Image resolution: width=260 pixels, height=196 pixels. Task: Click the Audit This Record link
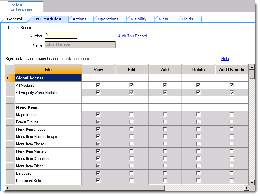(x=132, y=36)
